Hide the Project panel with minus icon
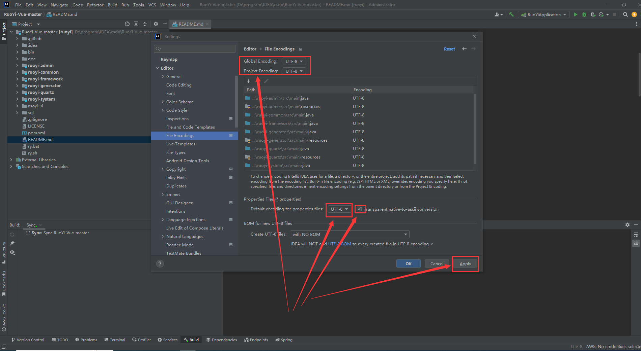This screenshot has width=641, height=351. point(164,24)
